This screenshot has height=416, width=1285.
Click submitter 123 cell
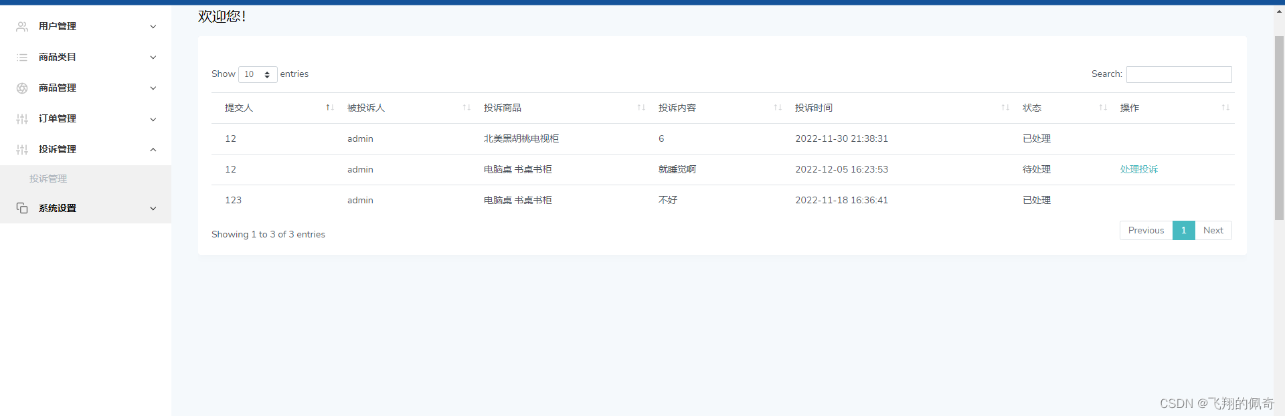[x=233, y=200]
